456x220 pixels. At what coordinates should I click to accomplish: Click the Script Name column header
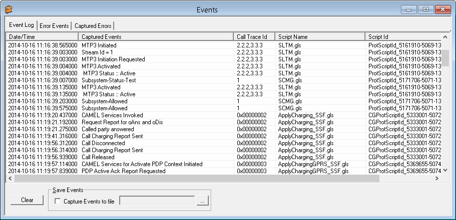pos(320,37)
